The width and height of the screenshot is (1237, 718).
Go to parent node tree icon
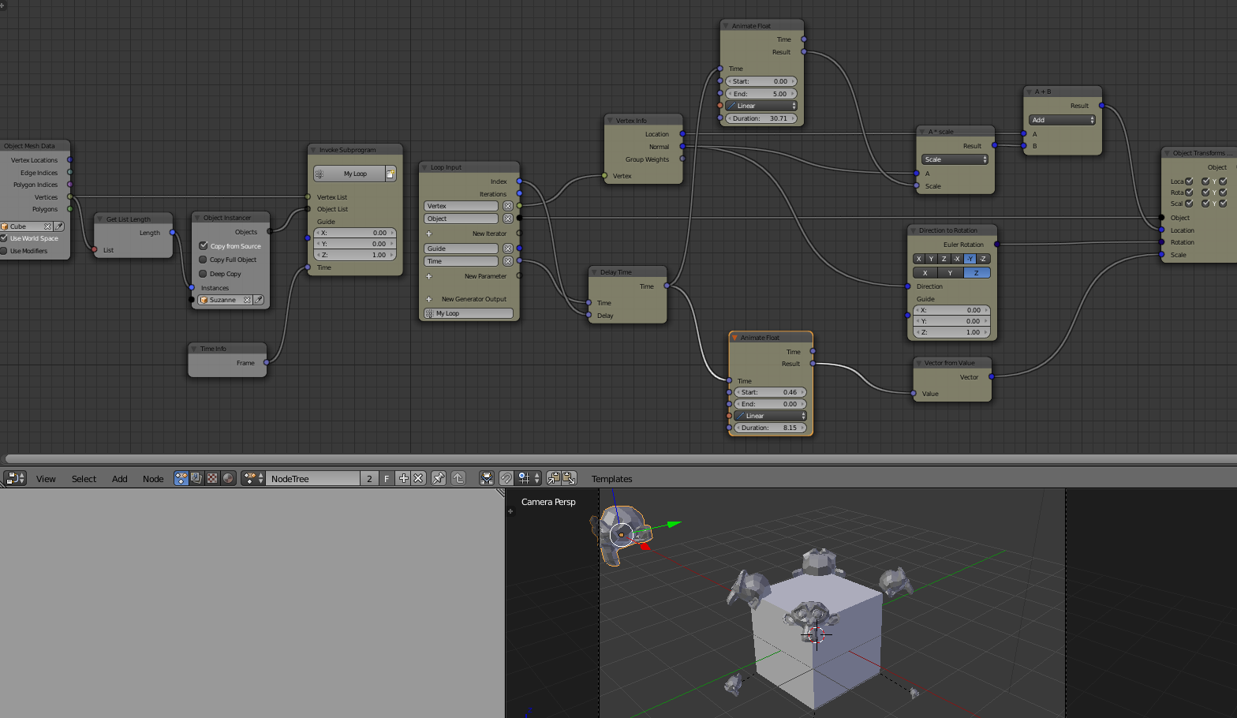(458, 478)
